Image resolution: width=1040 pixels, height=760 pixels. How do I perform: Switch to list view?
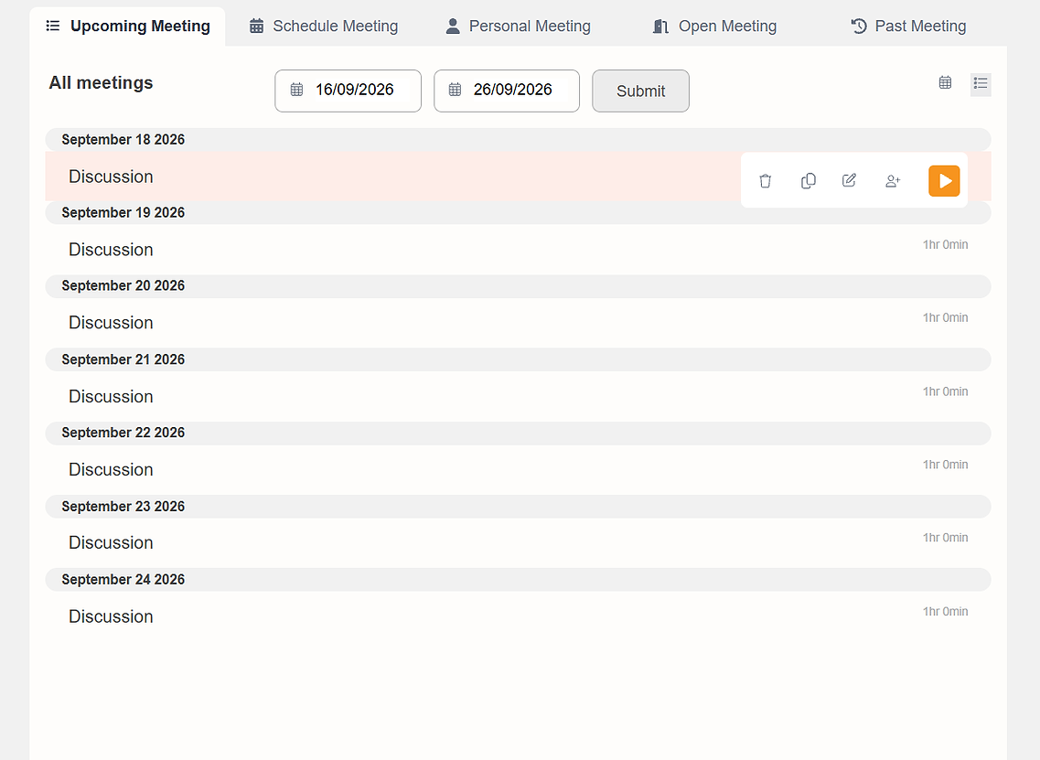click(x=981, y=83)
